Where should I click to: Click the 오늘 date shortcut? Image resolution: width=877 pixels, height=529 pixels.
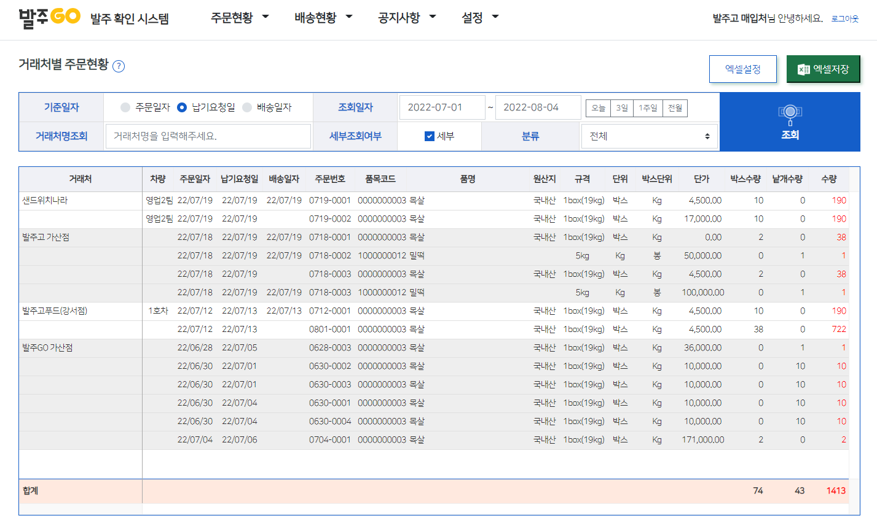pyautogui.click(x=599, y=108)
